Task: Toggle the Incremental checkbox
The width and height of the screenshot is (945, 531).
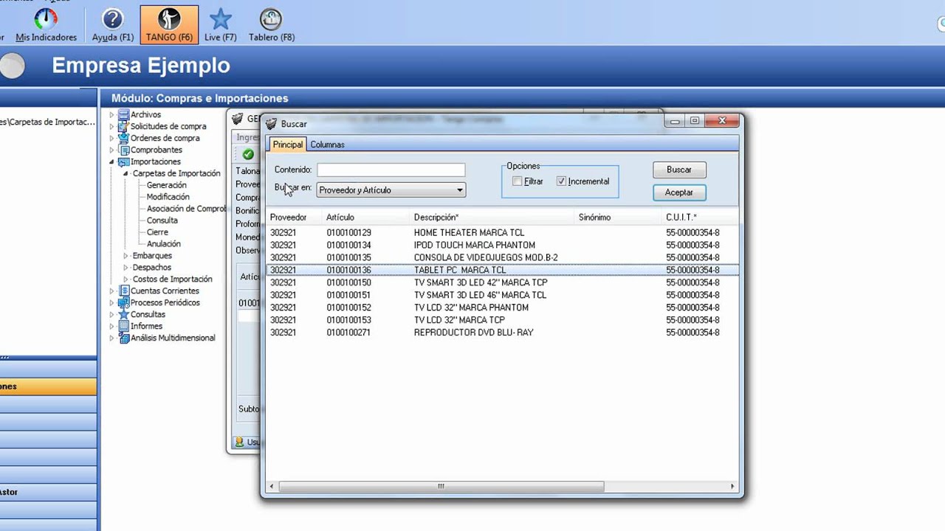Action: click(x=562, y=181)
